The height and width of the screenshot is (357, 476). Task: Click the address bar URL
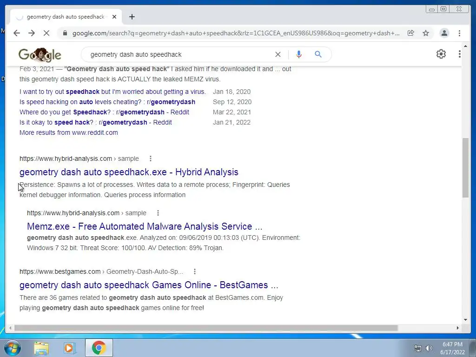(236, 33)
